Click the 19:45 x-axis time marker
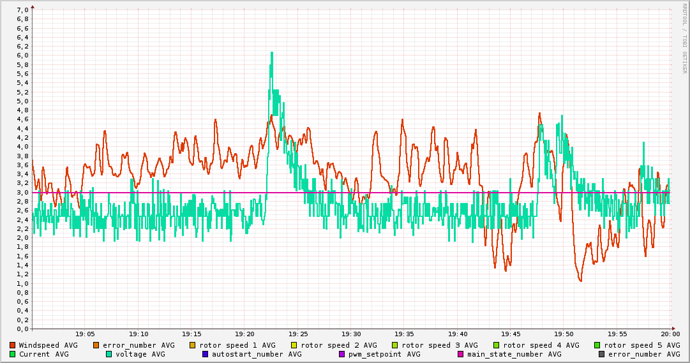This screenshot has width=690, height=363. (x=511, y=334)
